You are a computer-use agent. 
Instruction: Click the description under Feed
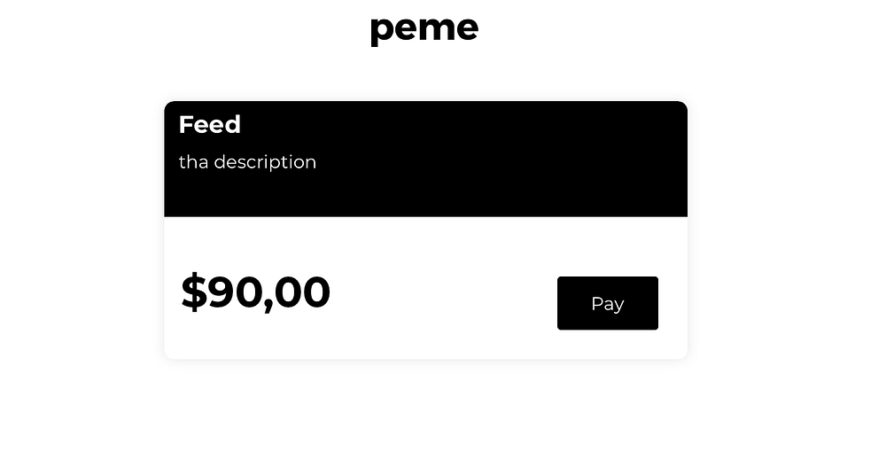coord(247,162)
